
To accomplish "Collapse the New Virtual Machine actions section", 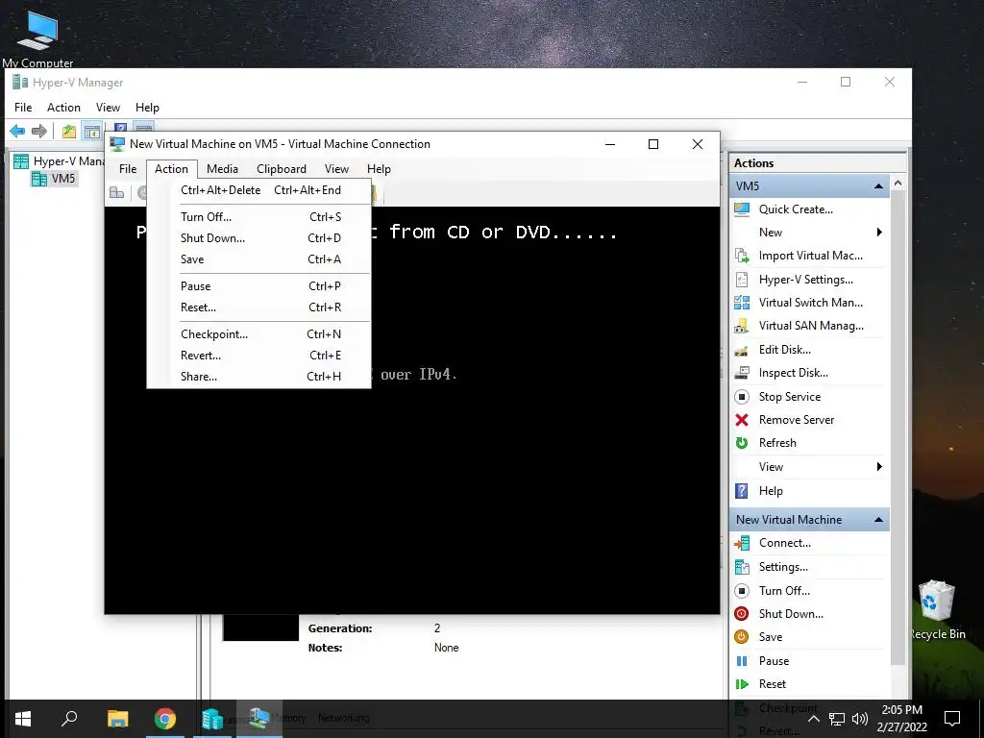I will [878, 520].
